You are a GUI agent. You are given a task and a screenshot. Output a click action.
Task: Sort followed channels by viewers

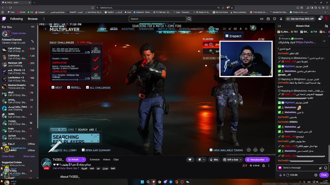point(32,41)
